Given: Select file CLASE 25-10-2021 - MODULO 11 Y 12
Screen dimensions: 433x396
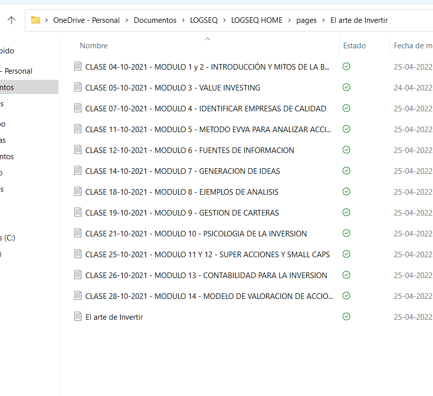Looking at the screenshot, I should coord(207,255).
